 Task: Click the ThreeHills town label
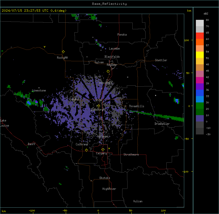(136, 106)
